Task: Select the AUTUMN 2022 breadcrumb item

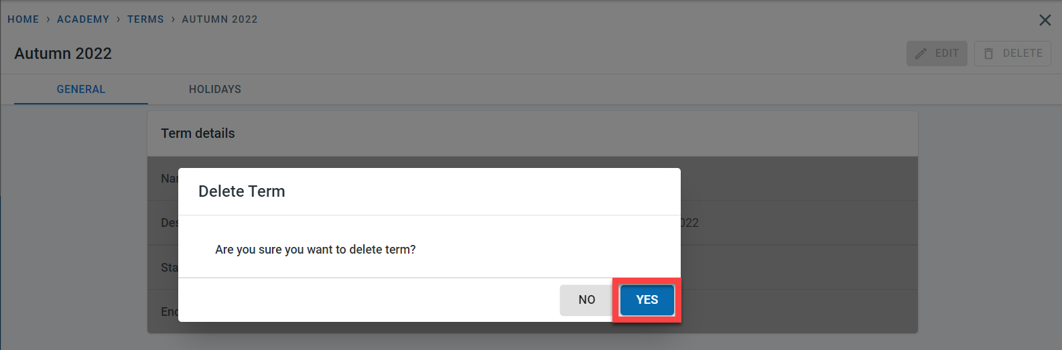Action: pyautogui.click(x=220, y=19)
